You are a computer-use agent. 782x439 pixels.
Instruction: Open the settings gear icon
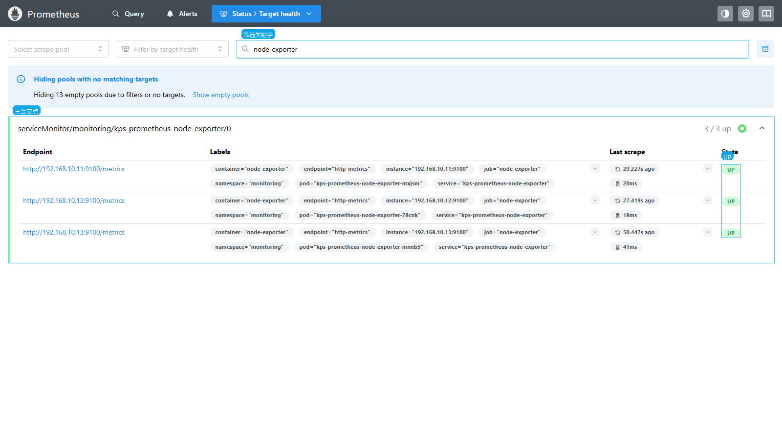pyautogui.click(x=746, y=14)
